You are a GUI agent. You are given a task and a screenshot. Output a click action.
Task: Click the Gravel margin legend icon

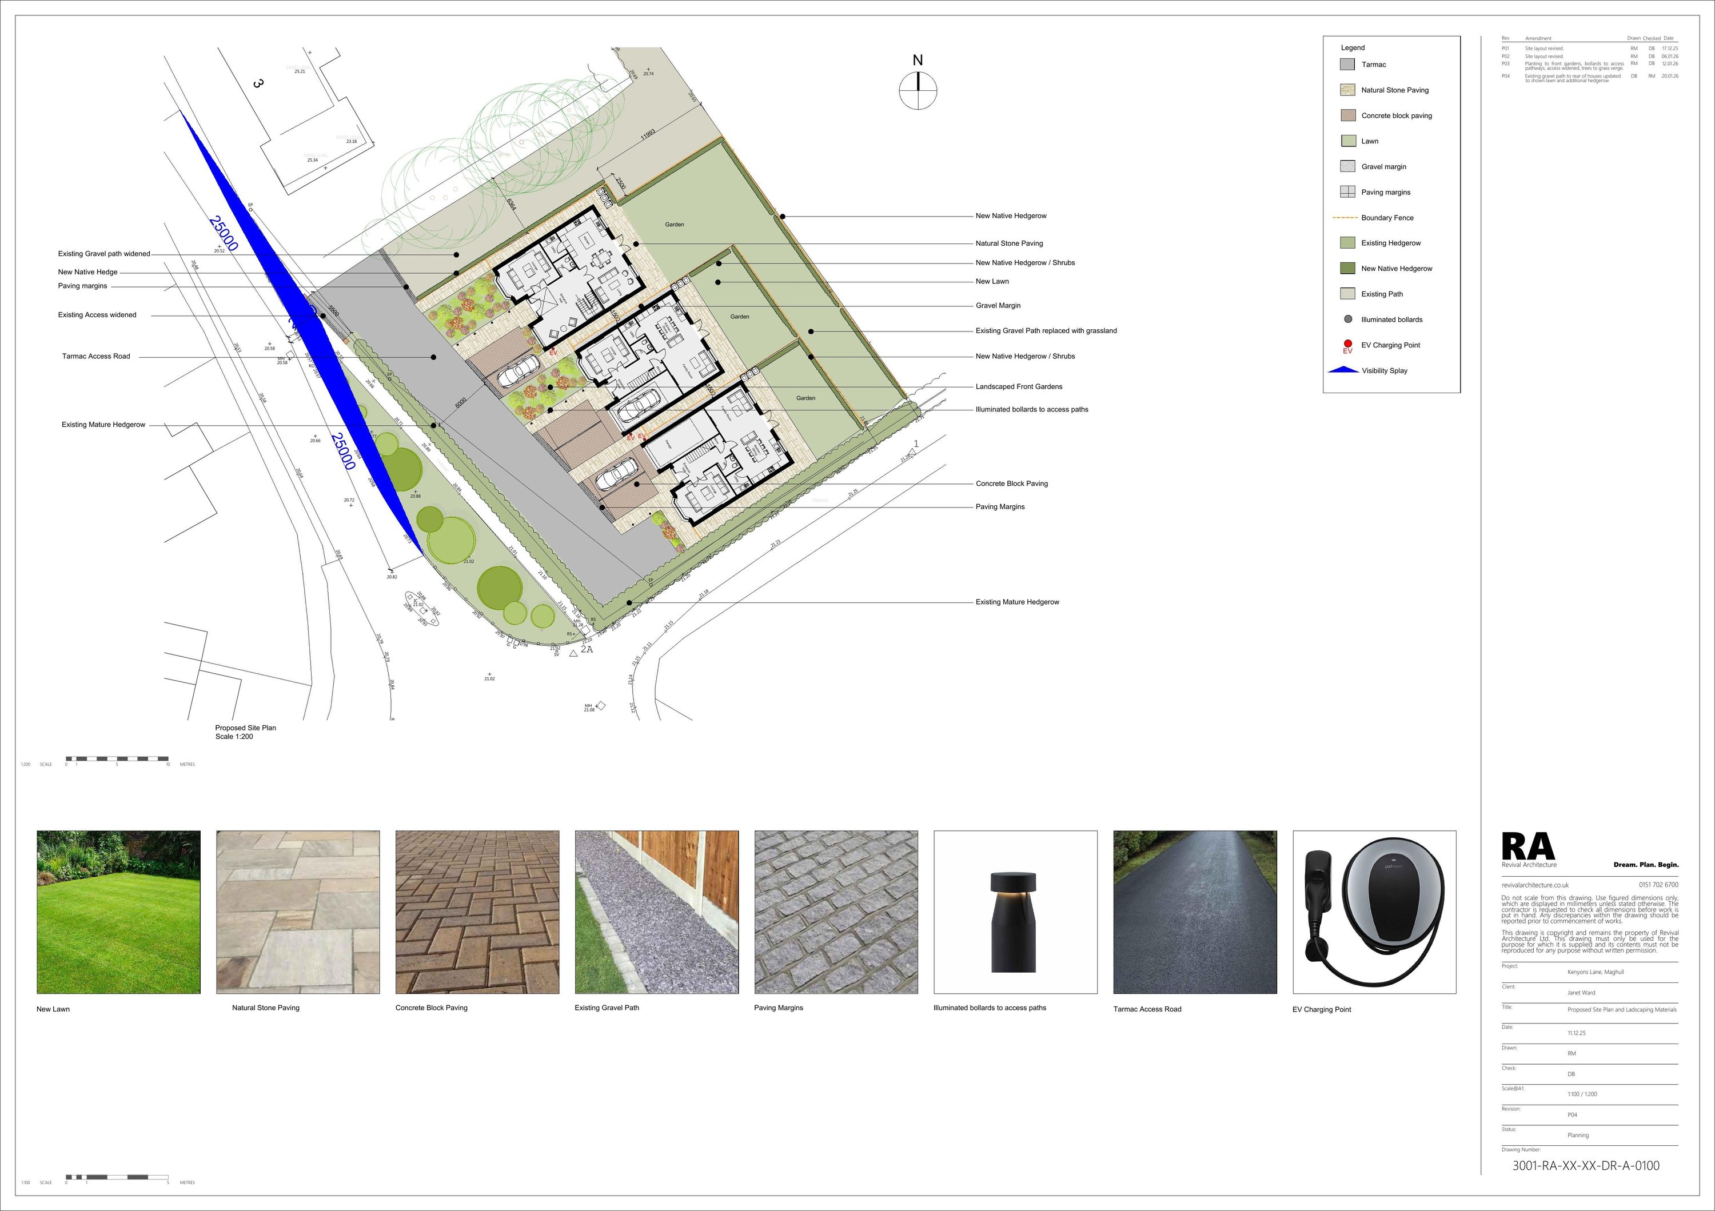pyautogui.click(x=1347, y=166)
